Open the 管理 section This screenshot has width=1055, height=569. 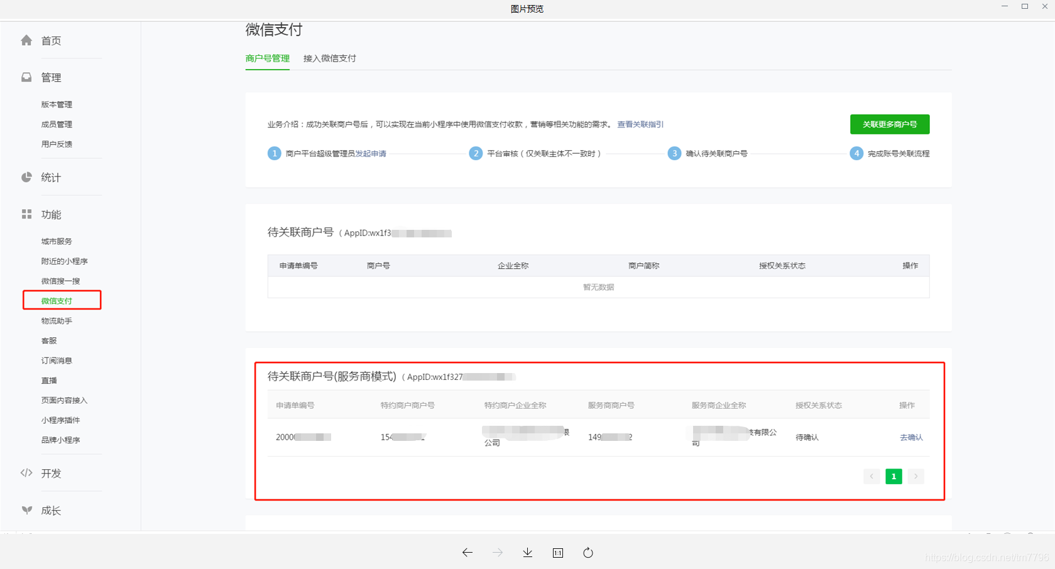point(51,78)
